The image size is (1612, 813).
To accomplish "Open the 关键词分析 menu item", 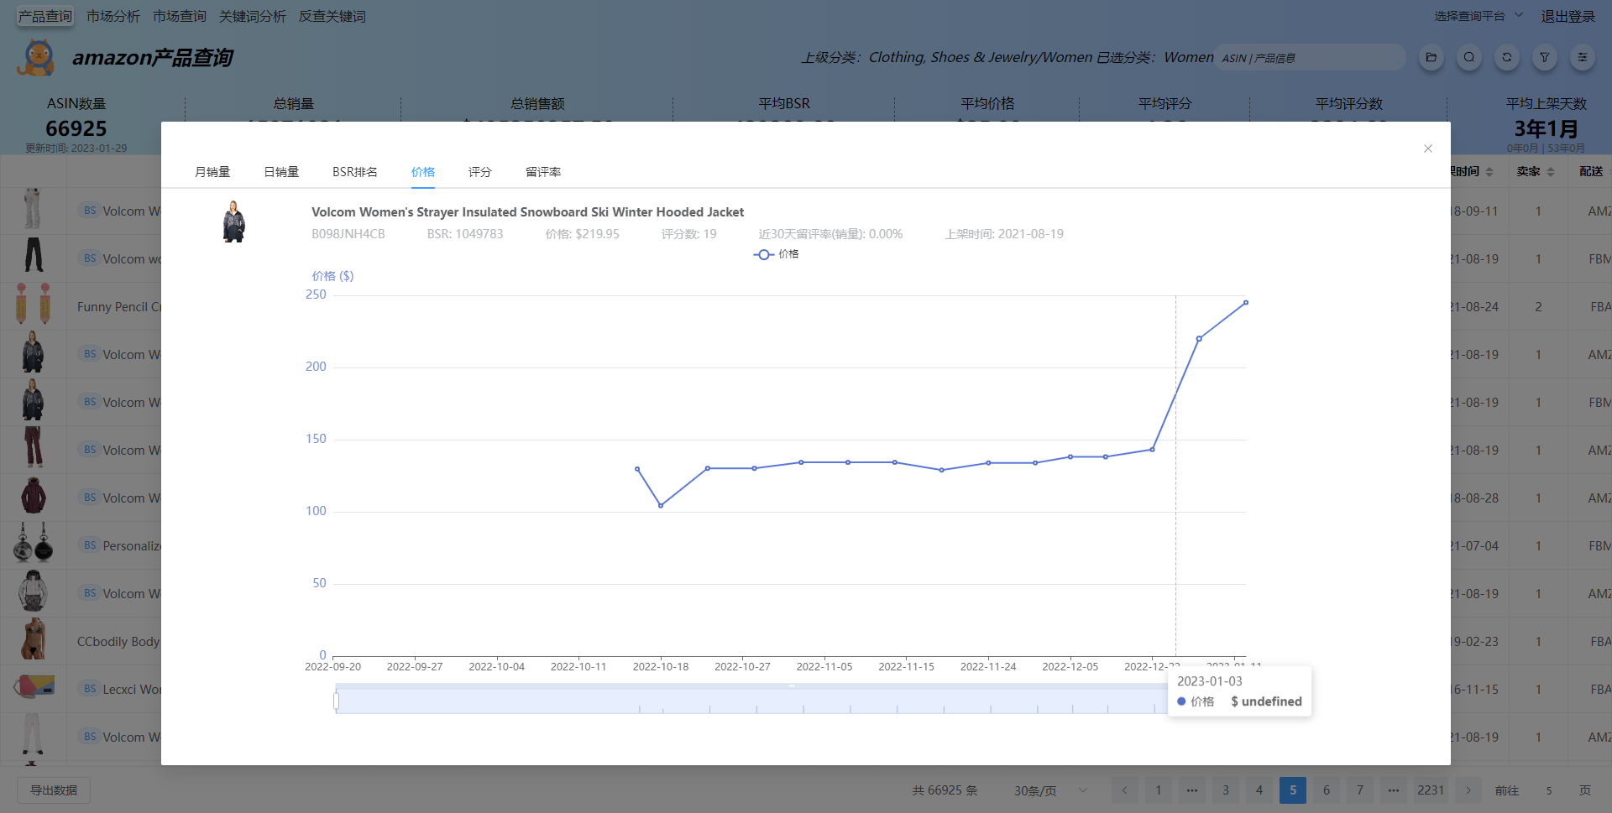I will (253, 16).
